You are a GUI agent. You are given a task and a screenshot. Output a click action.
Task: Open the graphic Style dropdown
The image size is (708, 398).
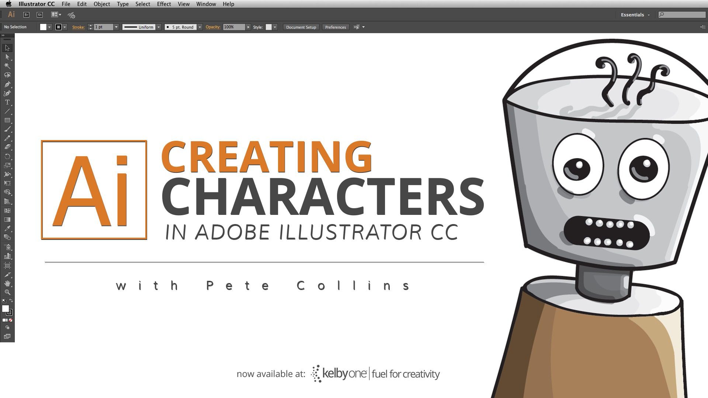point(275,27)
